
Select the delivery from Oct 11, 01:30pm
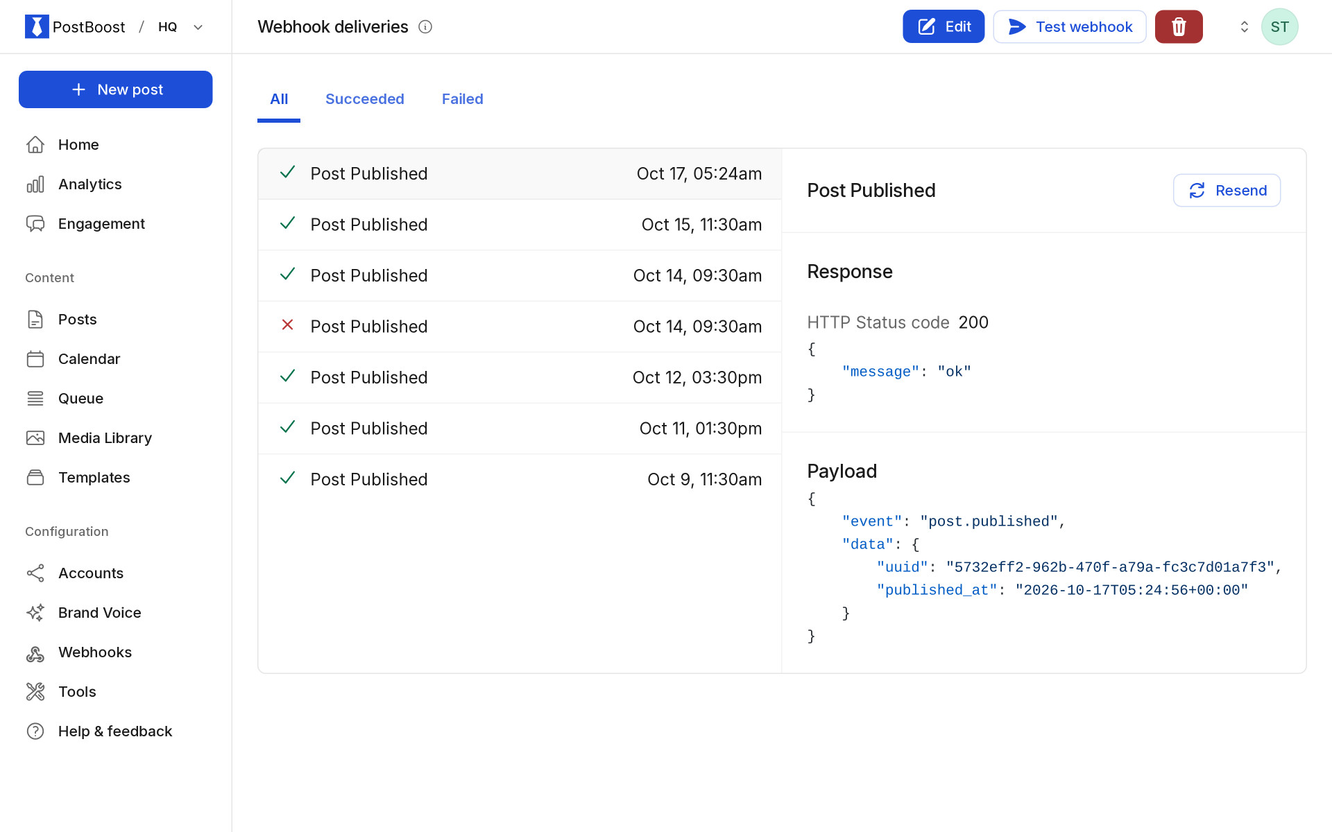(x=520, y=428)
